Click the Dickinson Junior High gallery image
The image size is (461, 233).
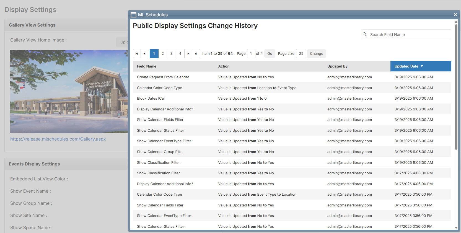pyautogui.click(x=69, y=92)
